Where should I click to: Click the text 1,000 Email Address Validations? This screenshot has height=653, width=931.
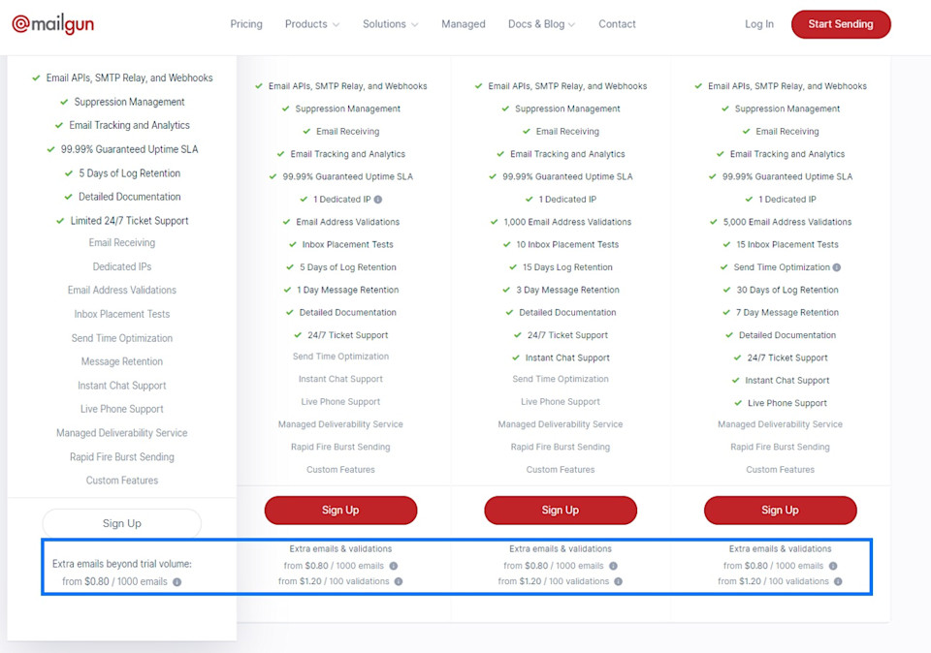567,222
